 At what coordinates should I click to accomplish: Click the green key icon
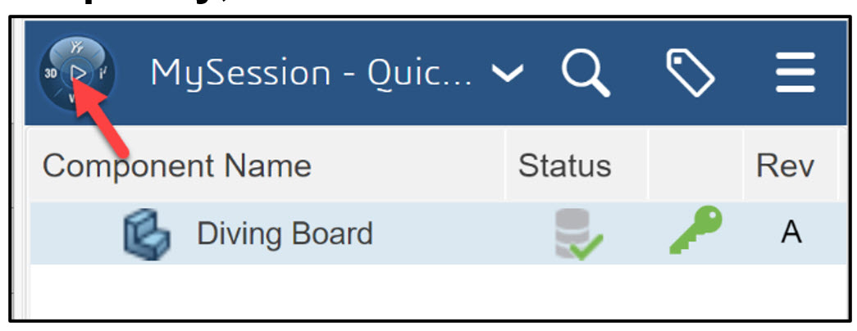point(695,231)
